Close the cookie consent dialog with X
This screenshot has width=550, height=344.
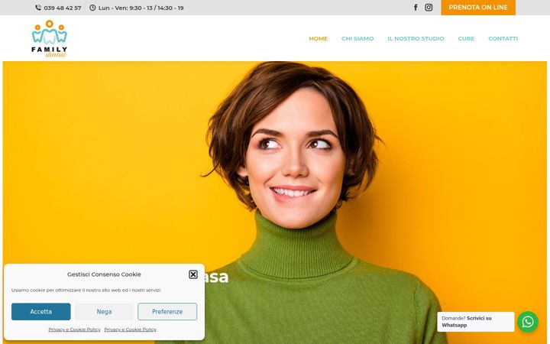tap(193, 274)
